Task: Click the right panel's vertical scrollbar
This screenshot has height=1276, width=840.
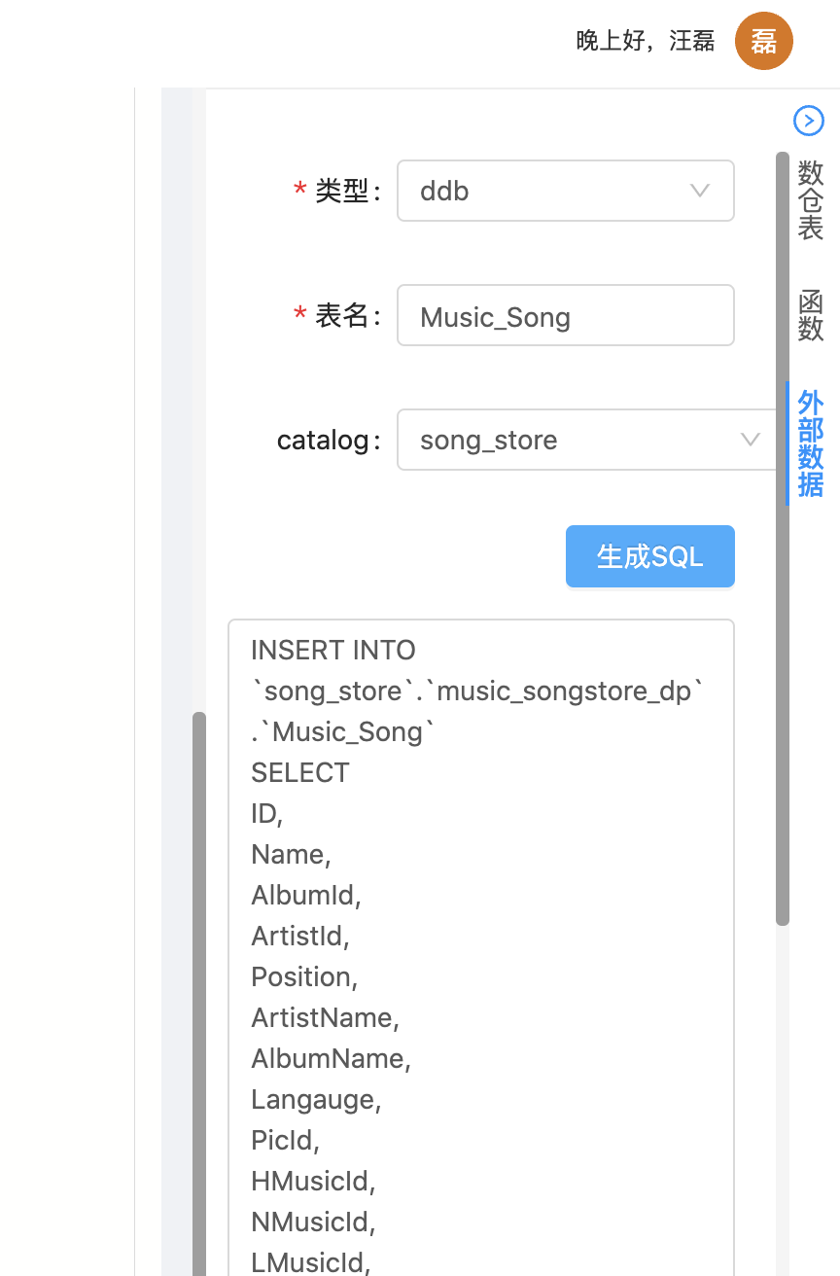Action: click(783, 537)
